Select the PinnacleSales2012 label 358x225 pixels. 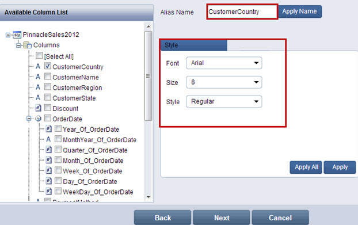[51, 35]
